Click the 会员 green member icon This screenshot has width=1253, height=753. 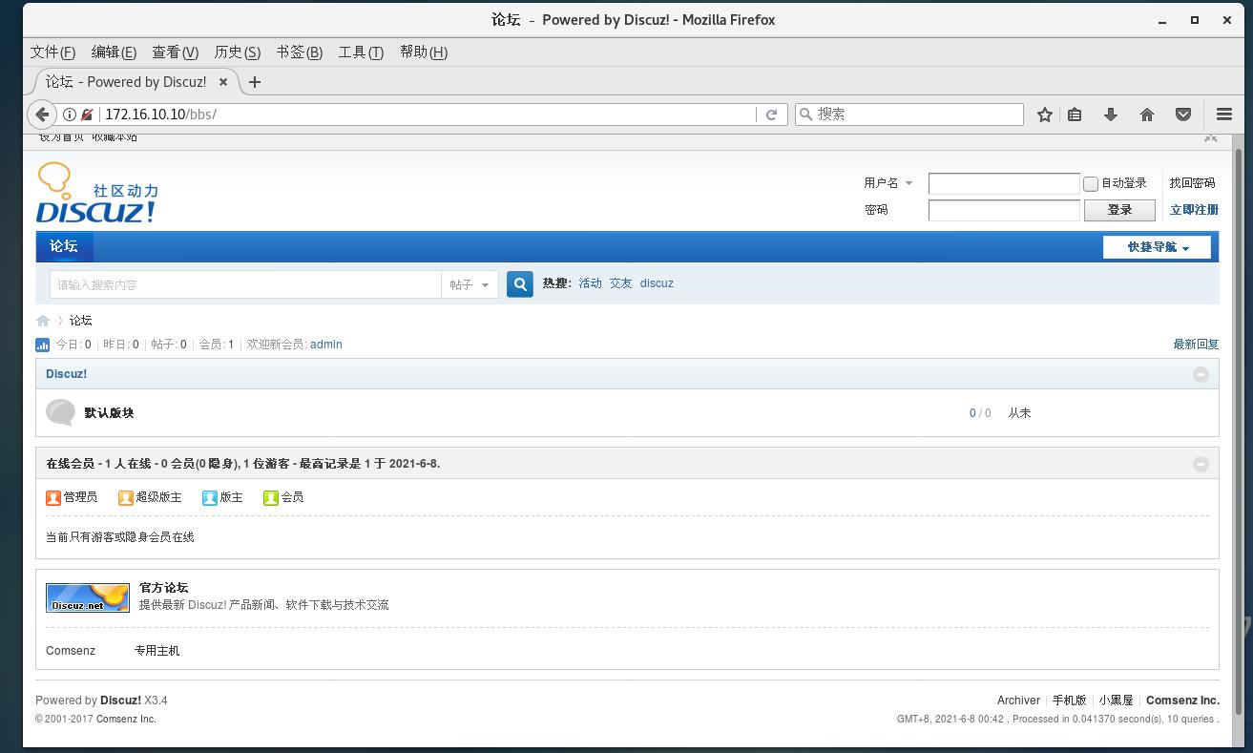tap(271, 497)
